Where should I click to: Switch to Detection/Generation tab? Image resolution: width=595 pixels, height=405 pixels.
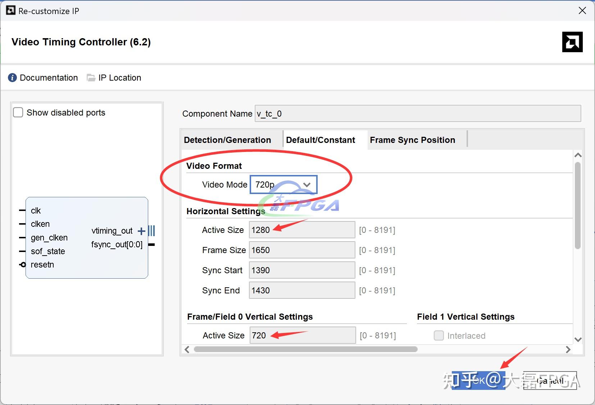227,140
